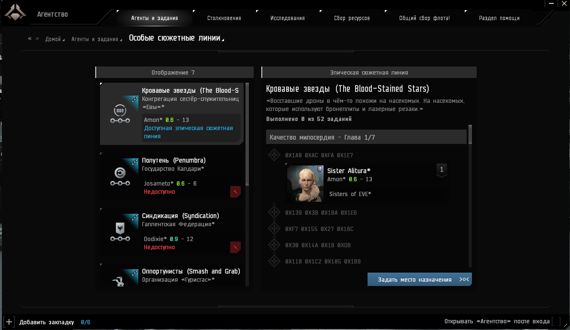The height and width of the screenshot is (330, 570).
Task: Switch to the Столкновения tab
Action: (x=224, y=18)
